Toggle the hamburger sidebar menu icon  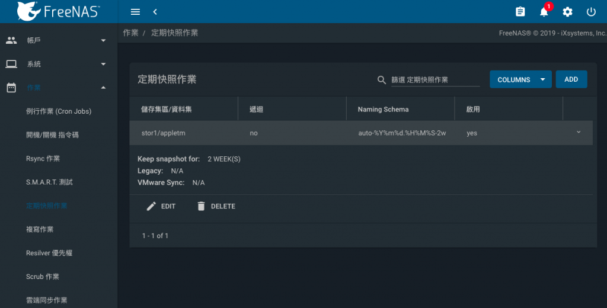[135, 12]
